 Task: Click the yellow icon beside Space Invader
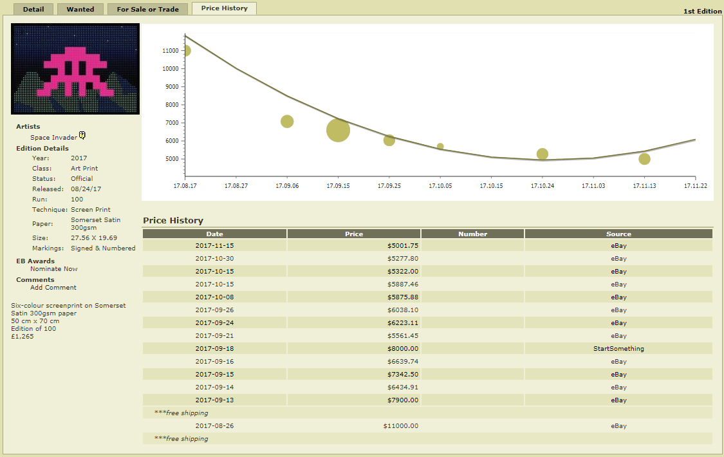(x=82, y=136)
